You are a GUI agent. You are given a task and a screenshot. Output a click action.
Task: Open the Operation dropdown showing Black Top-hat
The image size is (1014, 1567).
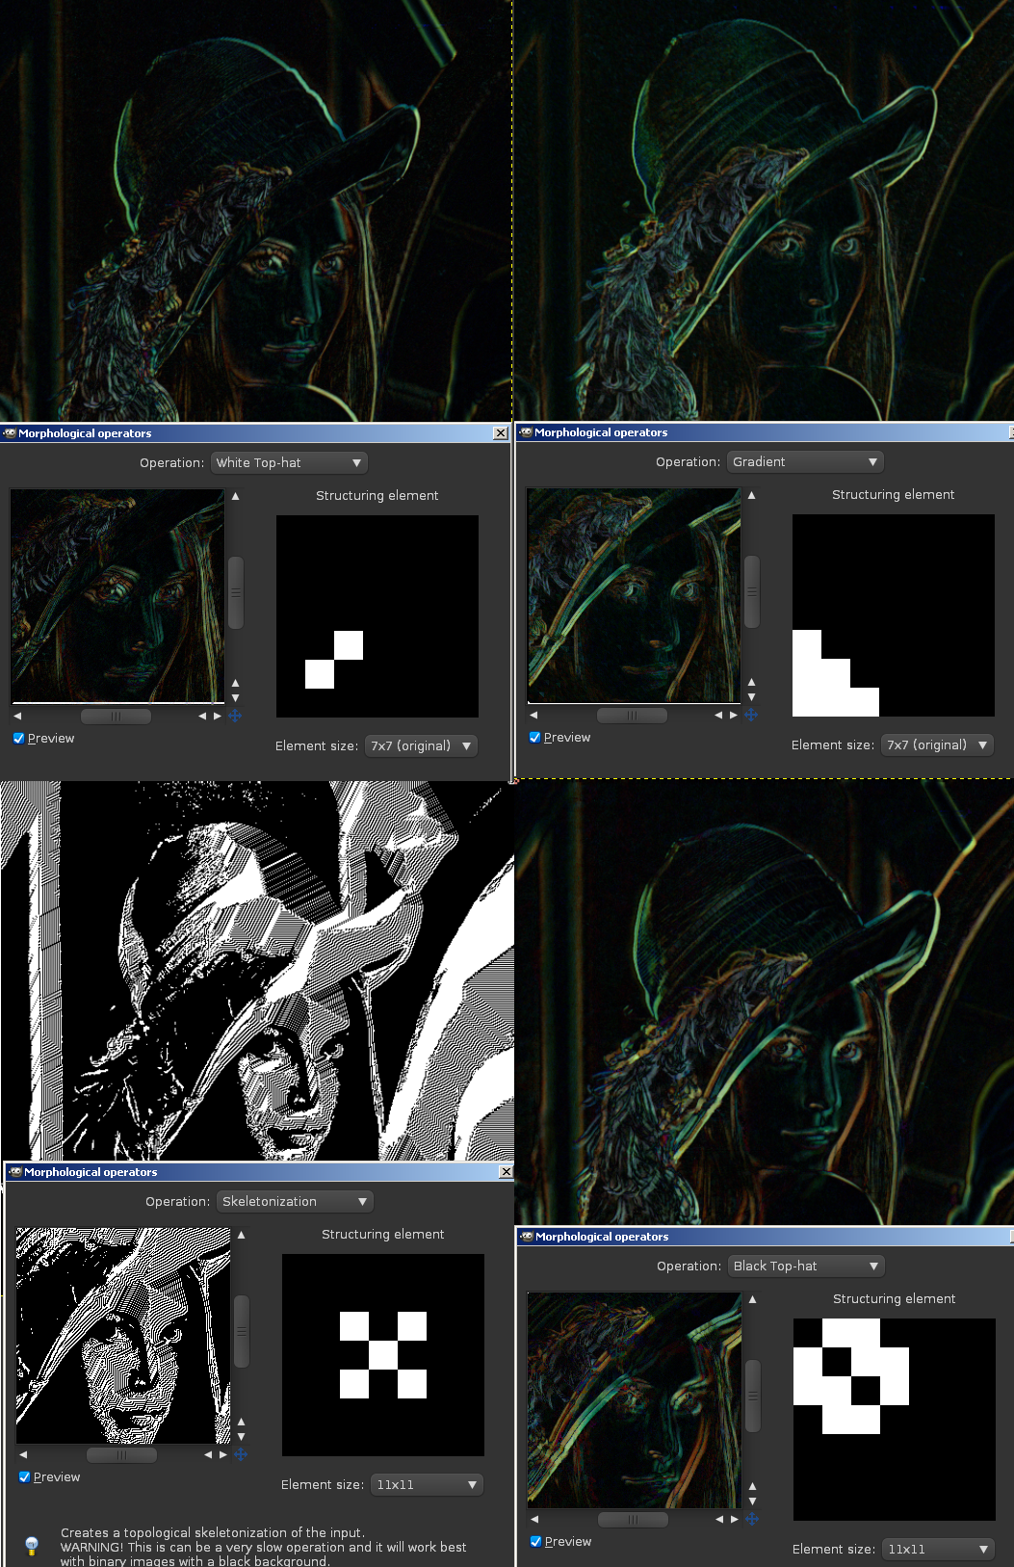point(806,1267)
